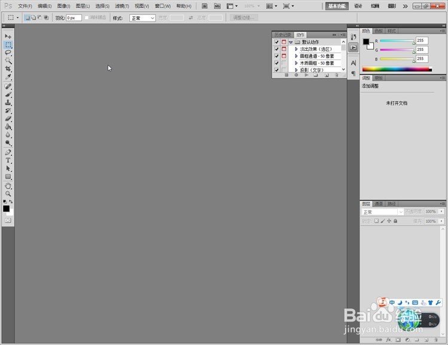Launch Mini Bridge from the menu bar
This screenshot has width=448, height=345.
click(217, 6)
